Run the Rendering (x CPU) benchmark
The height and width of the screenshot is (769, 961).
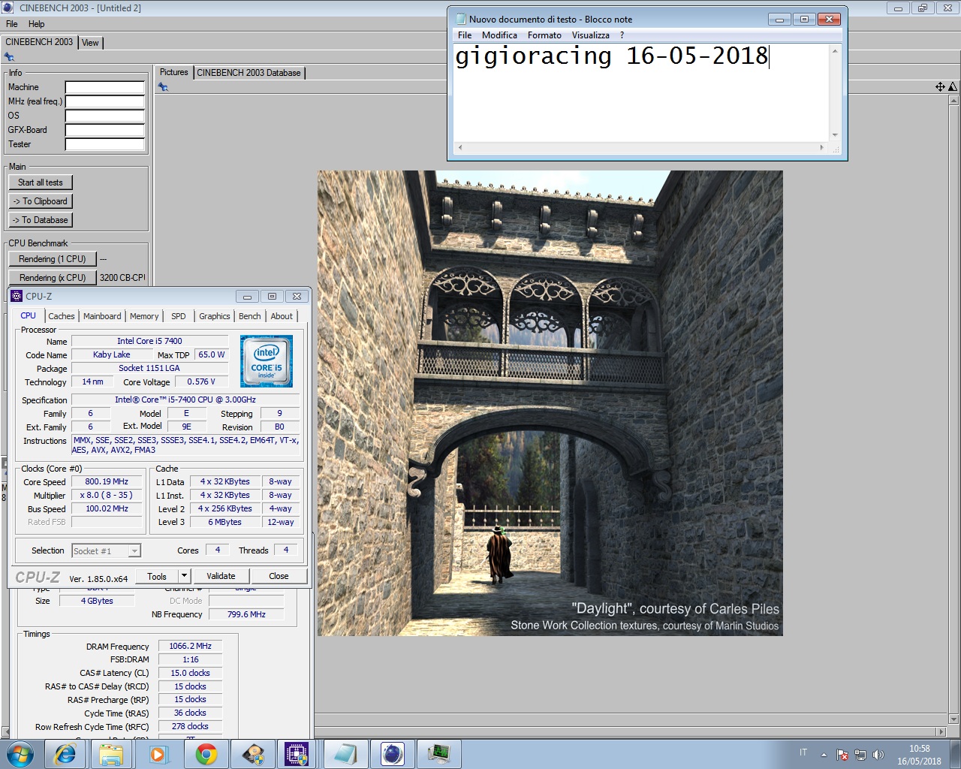pos(53,278)
